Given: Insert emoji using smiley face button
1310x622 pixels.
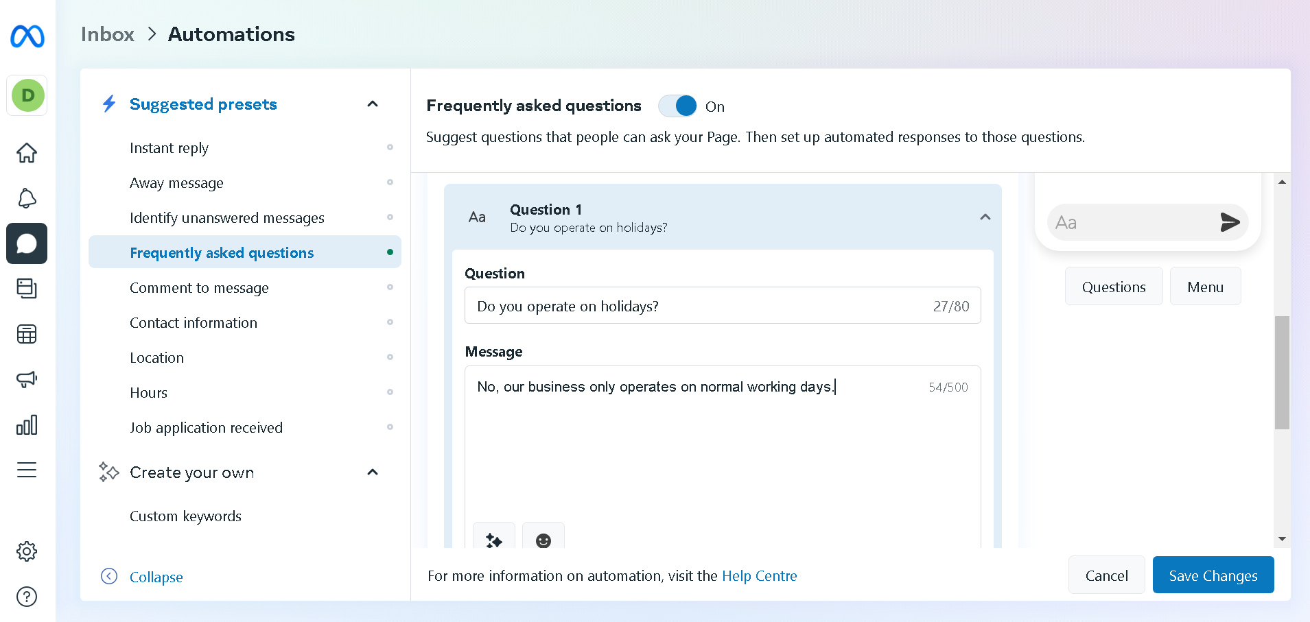Looking at the screenshot, I should 543,540.
